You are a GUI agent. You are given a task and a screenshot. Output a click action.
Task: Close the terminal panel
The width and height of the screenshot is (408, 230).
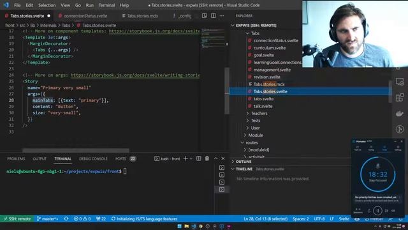[223, 158]
